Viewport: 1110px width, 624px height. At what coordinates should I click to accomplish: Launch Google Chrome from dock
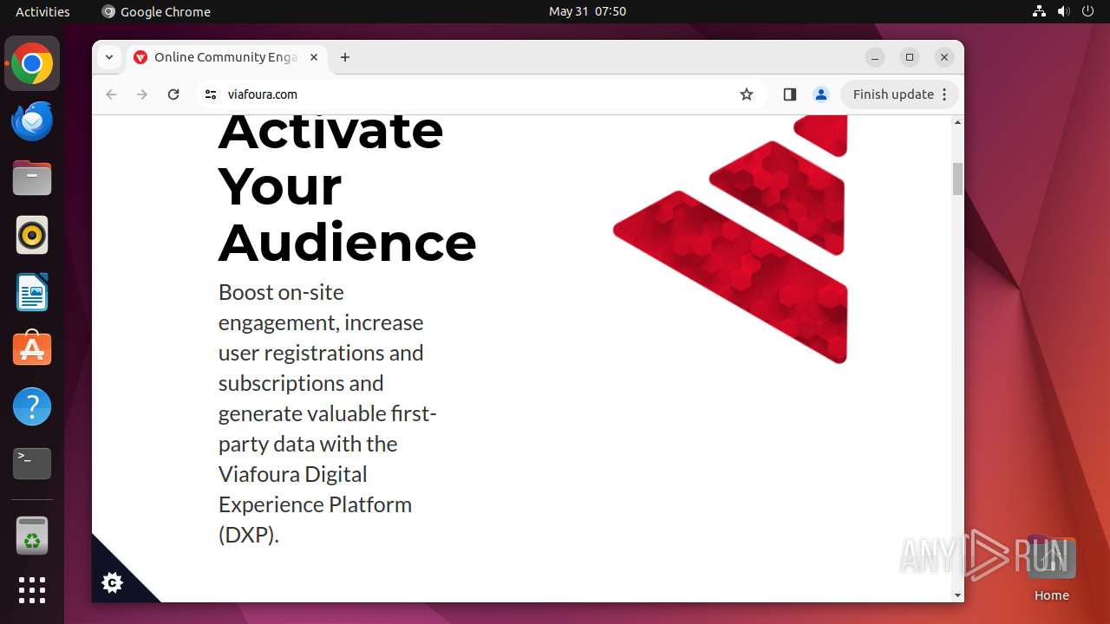[32, 64]
